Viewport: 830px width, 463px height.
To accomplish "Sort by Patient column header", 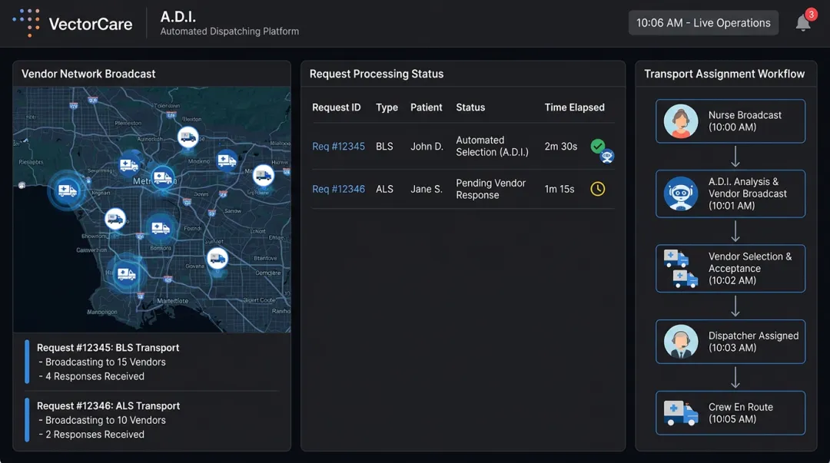I will point(426,107).
